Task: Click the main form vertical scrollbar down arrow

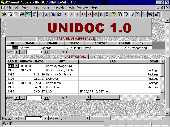Action: pos(167,114)
